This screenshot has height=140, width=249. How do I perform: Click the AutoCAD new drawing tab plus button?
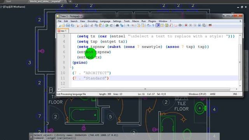[70, 2]
